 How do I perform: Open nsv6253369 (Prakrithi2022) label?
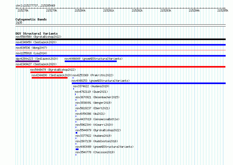pos(93,75)
